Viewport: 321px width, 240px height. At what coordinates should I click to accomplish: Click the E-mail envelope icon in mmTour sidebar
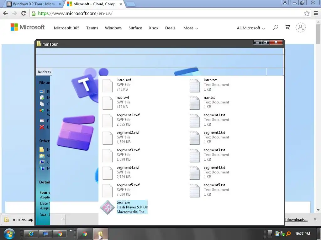pyautogui.click(x=42, y=121)
